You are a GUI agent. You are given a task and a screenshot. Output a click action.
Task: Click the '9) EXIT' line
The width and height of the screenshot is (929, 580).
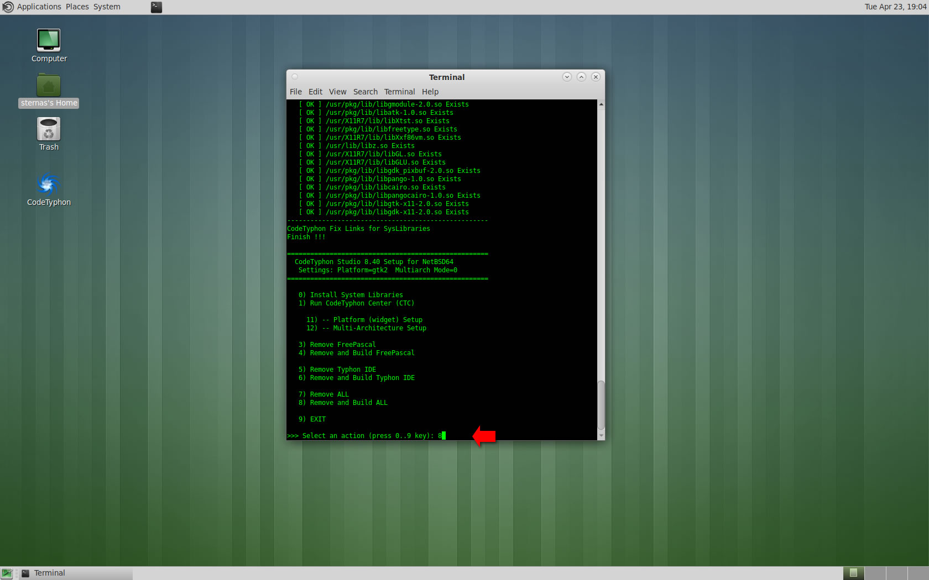pyautogui.click(x=312, y=419)
